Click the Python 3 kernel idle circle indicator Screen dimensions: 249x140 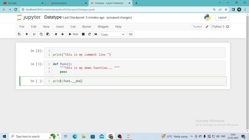[227, 27]
